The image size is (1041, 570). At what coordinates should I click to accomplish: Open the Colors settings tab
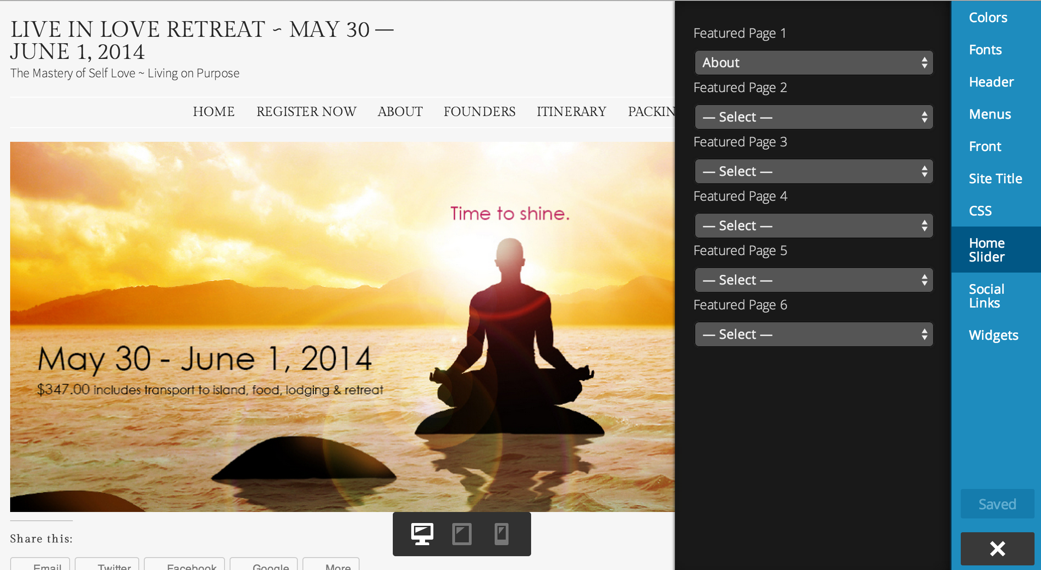click(x=988, y=17)
